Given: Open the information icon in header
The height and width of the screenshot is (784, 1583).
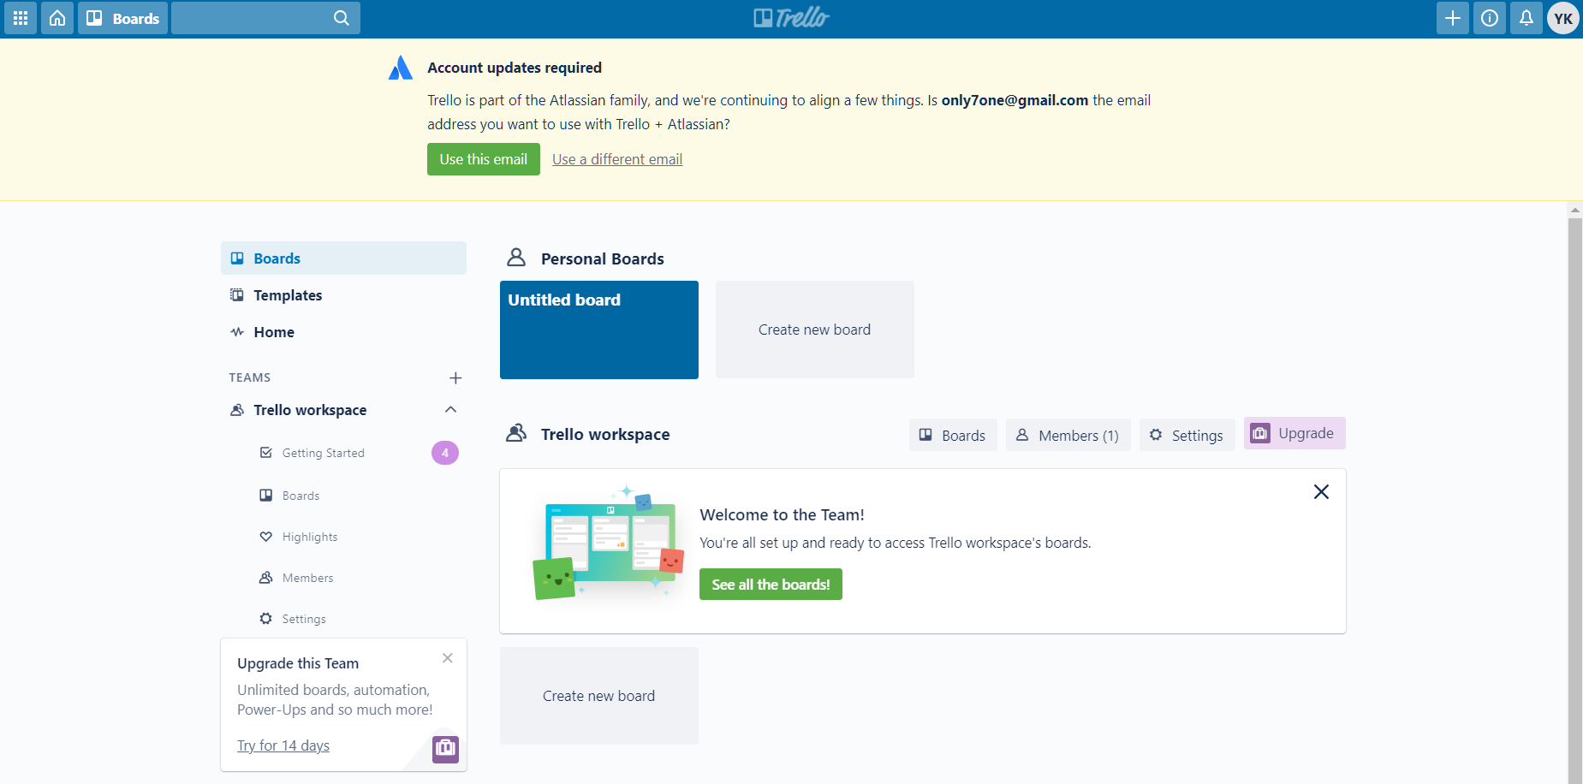Looking at the screenshot, I should (x=1490, y=18).
